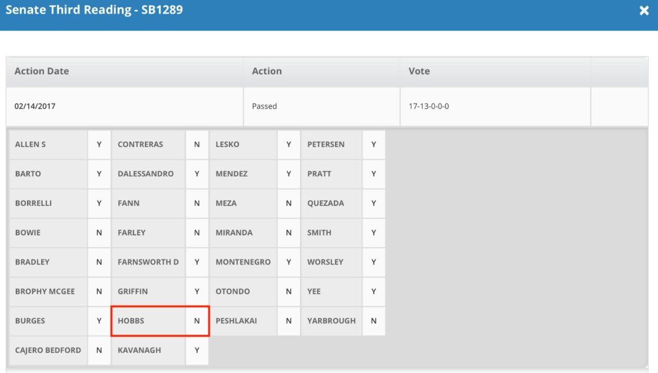
Task: Select the DALESSANDRO name cell
Action: pyautogui.click(x=148, y=174)
